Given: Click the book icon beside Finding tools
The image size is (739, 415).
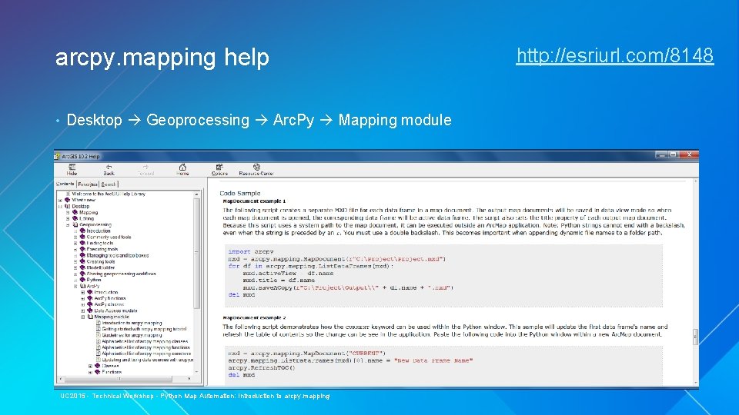Looking at the screenshot, I should [82, 243].
